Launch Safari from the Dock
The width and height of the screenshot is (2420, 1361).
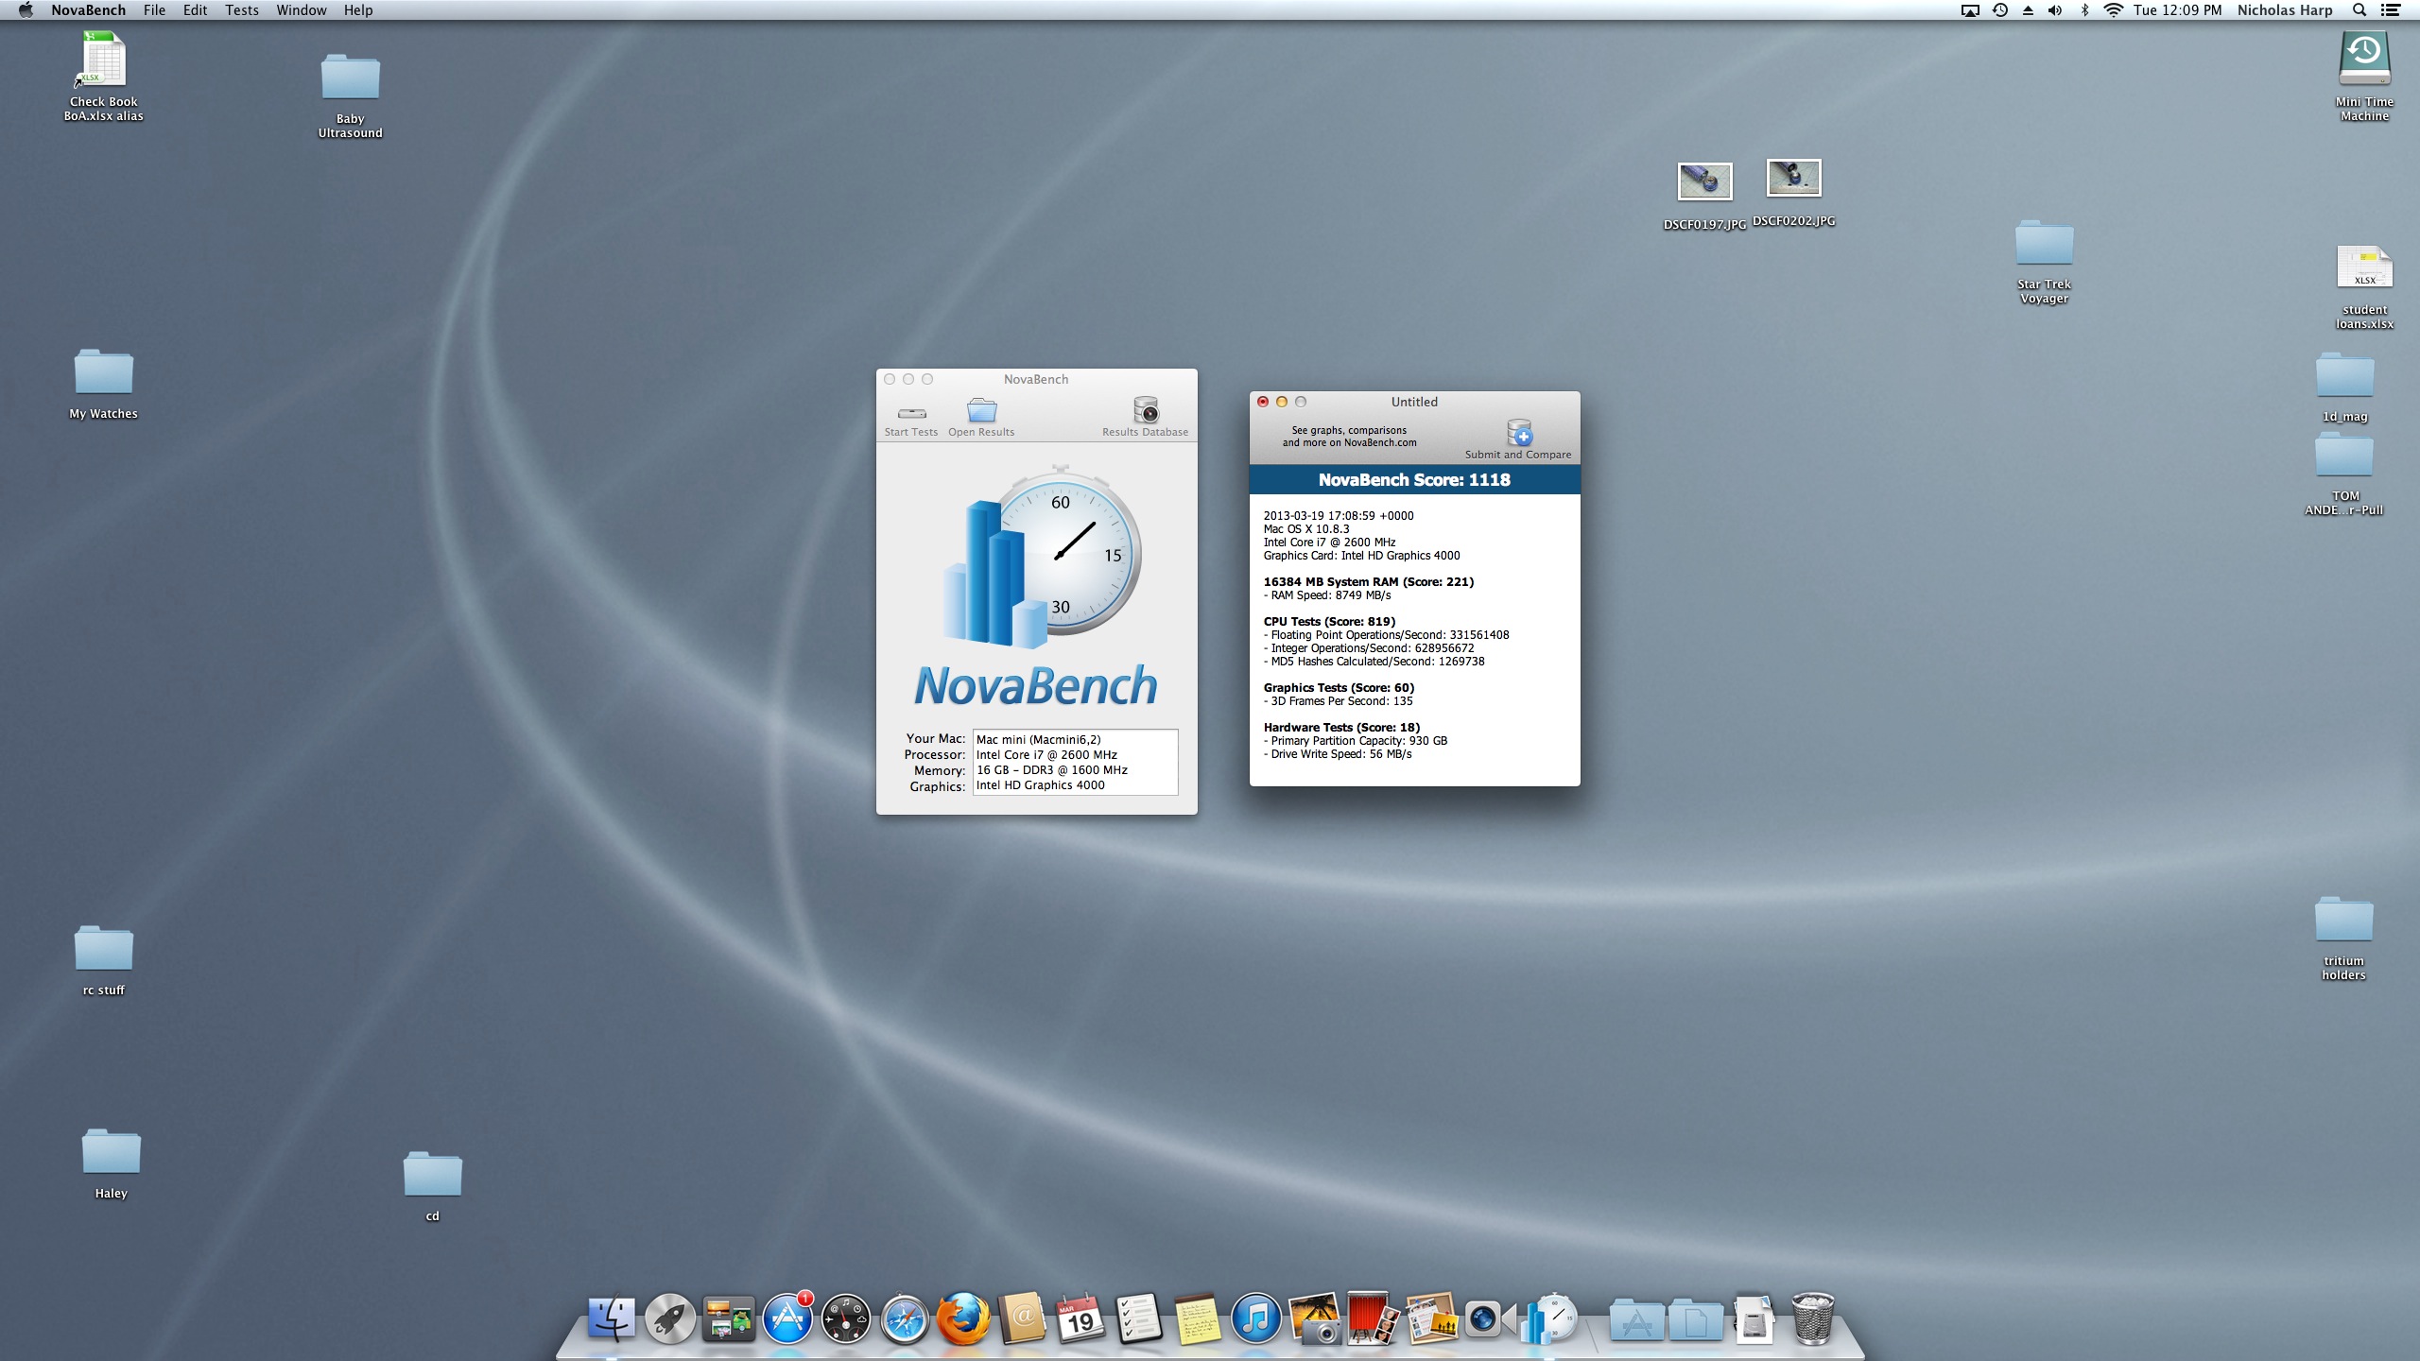tap(905, 1318)
